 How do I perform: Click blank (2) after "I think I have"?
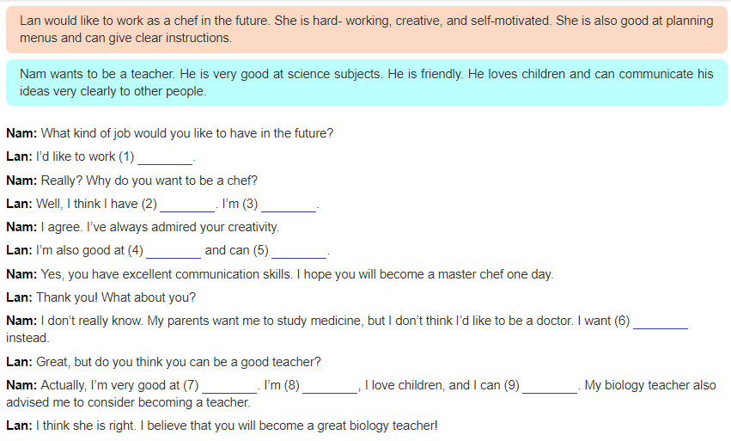pyautogui.click(x=187, y=205)
